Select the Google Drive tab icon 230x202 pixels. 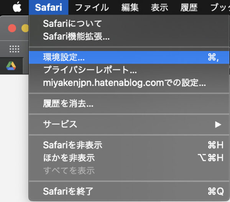coord(11,66)
